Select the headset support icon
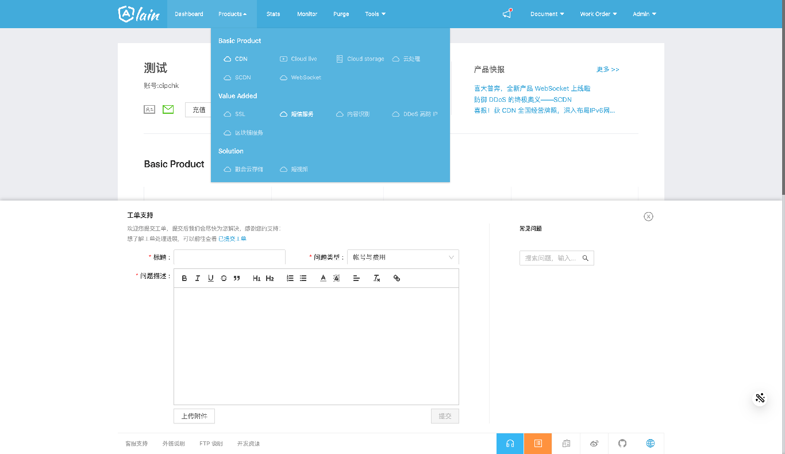785x454 pixels. (x=510, y=444)
